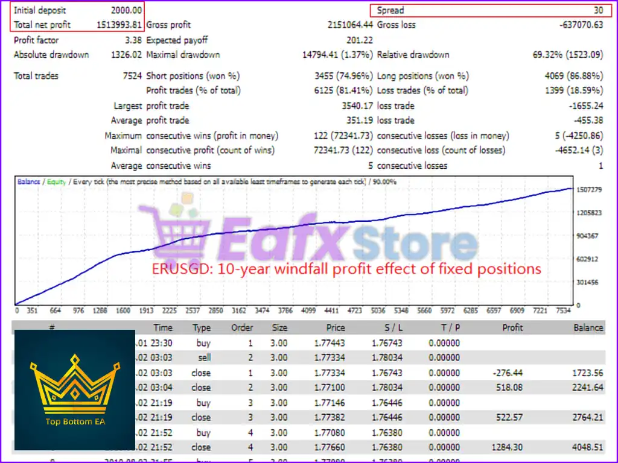Select the "Initial deposit" label

pos(40,10)
